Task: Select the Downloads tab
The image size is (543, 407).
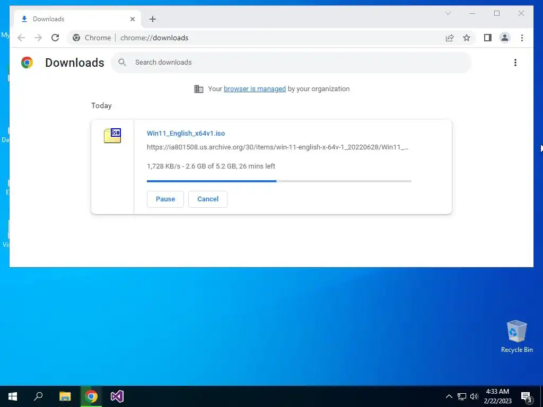Action: (x=77, y=19)
